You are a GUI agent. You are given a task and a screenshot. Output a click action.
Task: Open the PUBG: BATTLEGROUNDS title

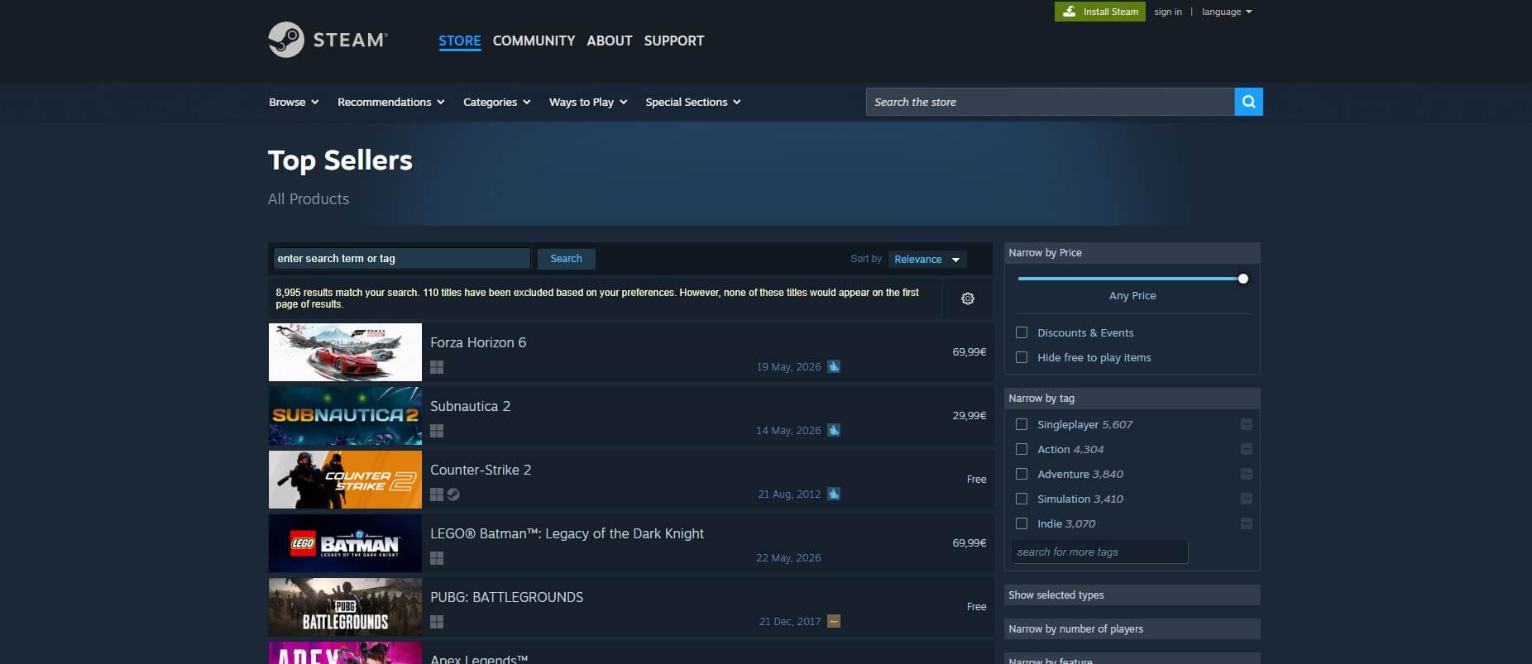click(506, 597)
